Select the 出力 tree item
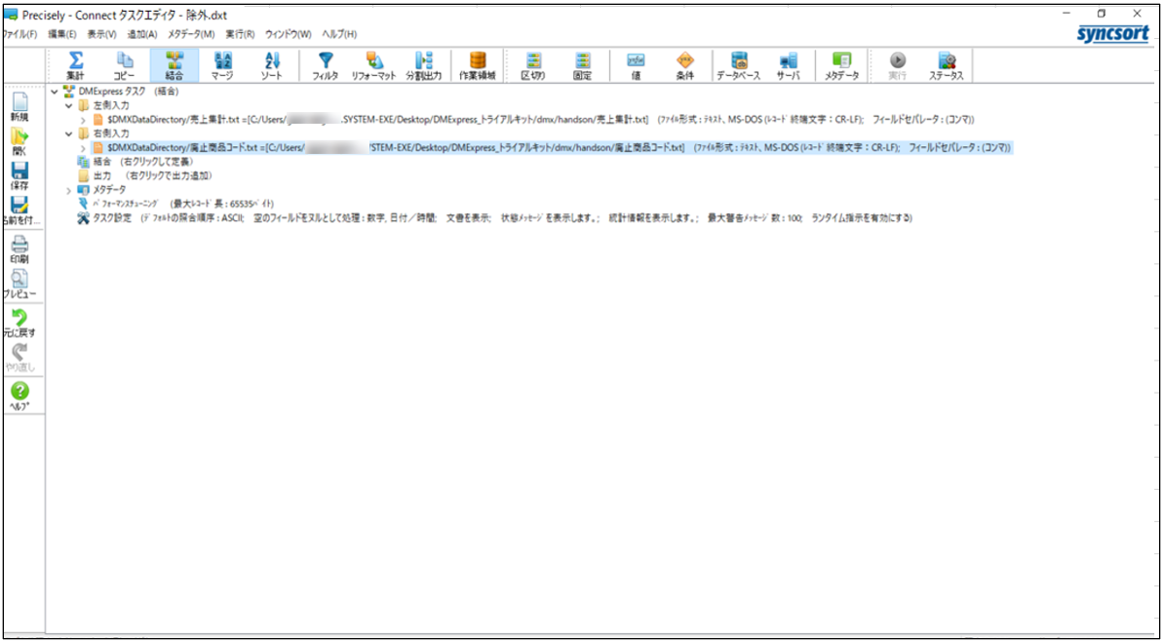Image resolution: width=1162 pixels, height=641 pixels. [x=102, y=175]
